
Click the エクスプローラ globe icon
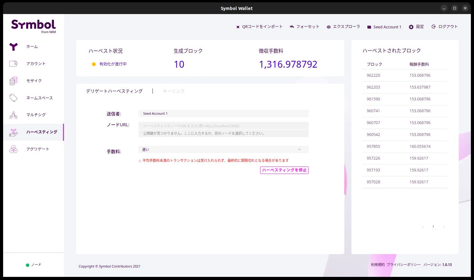(x=329, y=27)
